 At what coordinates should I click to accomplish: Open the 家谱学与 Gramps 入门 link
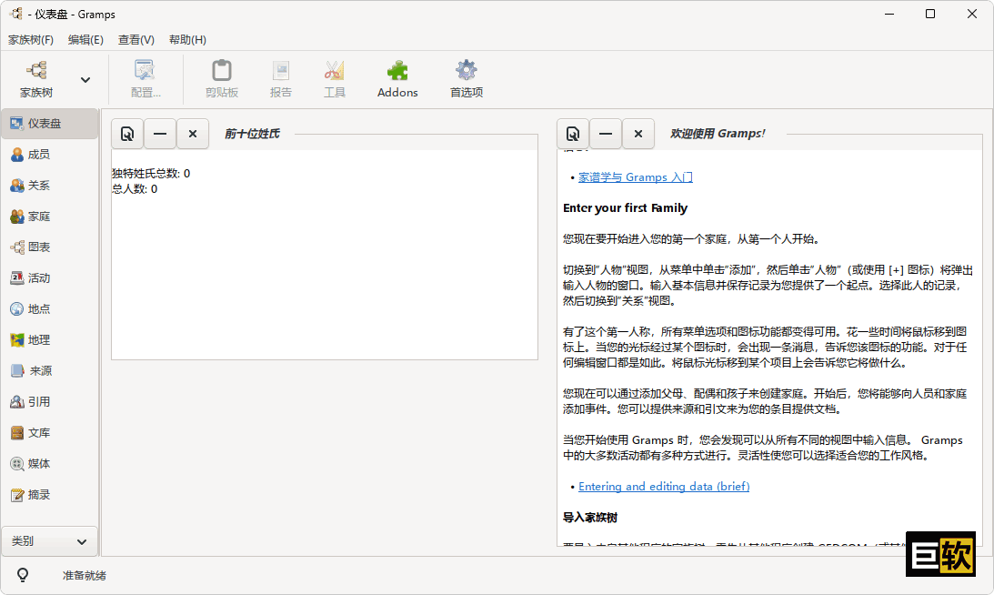[635, 177]
